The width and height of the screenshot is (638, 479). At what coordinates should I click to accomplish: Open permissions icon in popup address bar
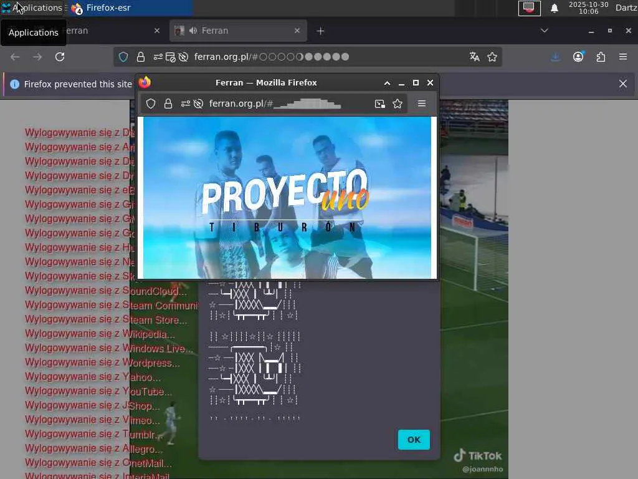point(186,104)
